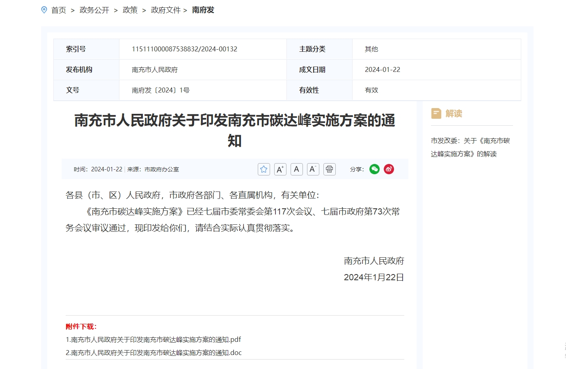Click the A+ icon to enlarge text
This screenshot has width=566, height=369.
coord(280,169)
